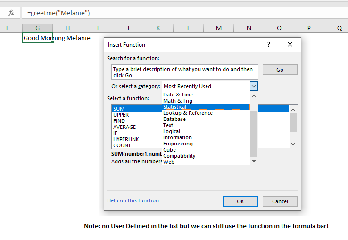348x240 pixels.
Task: Close the Insert Function dialog
Action: coord(290,45)
